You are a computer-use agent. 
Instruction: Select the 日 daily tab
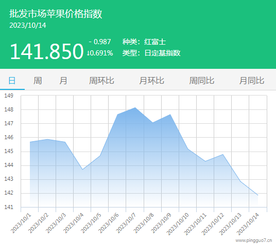(x=12, y=81)
